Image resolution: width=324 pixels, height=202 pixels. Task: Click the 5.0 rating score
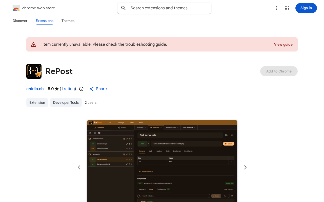[51, 89]
